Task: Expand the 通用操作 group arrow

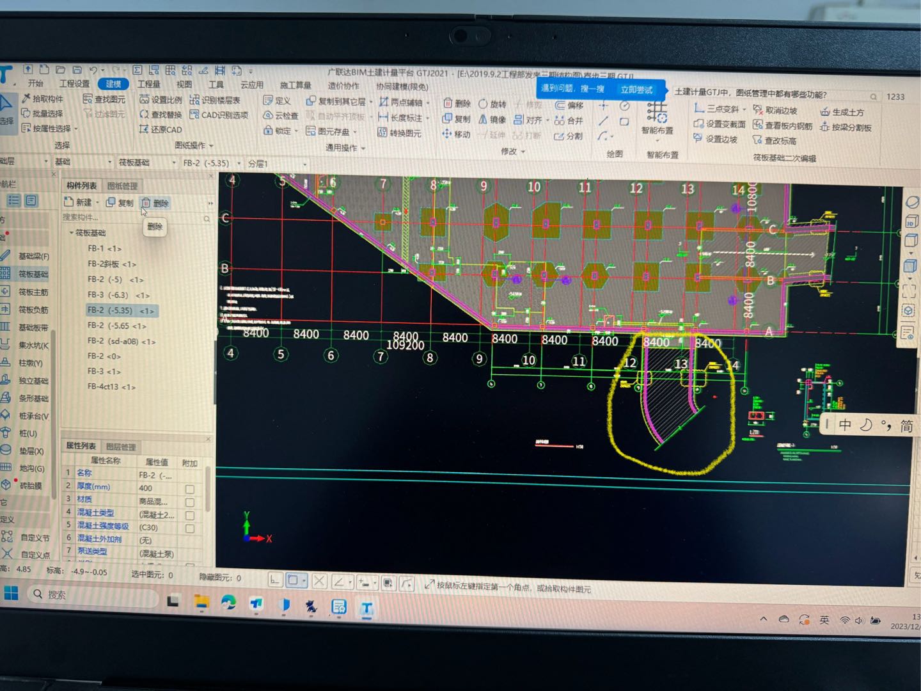Action: (363, 148)
